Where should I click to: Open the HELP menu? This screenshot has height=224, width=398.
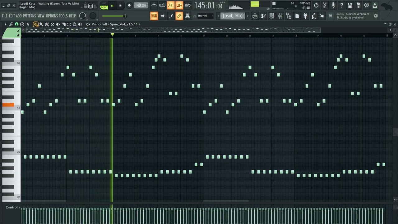pos(72,16)
